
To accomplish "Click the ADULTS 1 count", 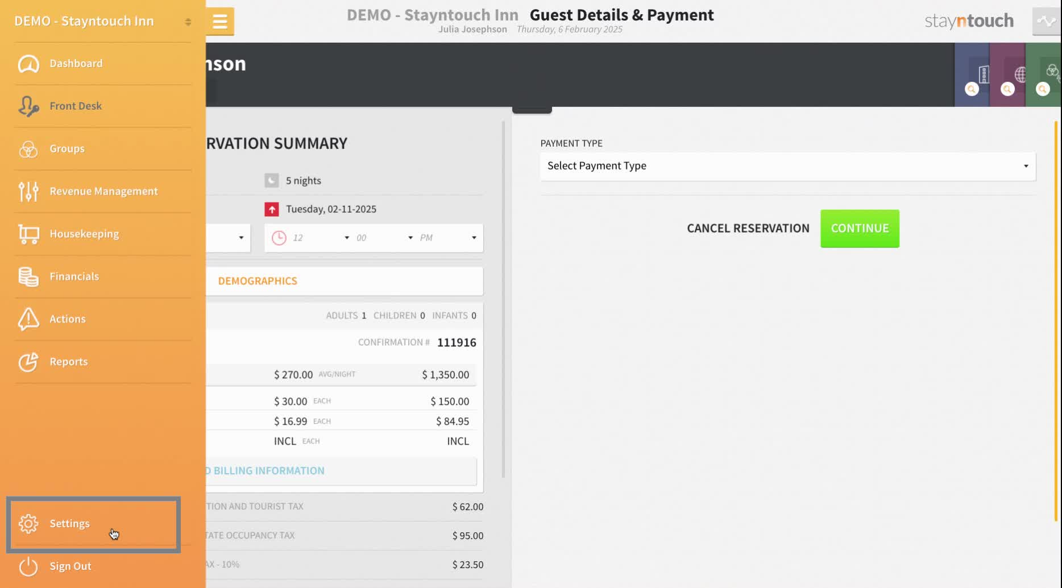I will pyautogui.click(x=346, y=316).
